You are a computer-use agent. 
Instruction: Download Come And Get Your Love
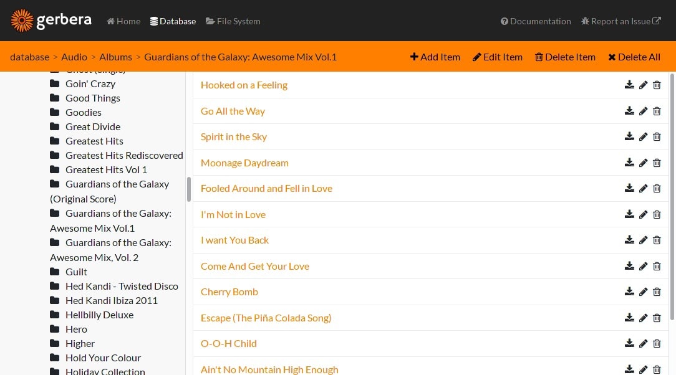629,266
